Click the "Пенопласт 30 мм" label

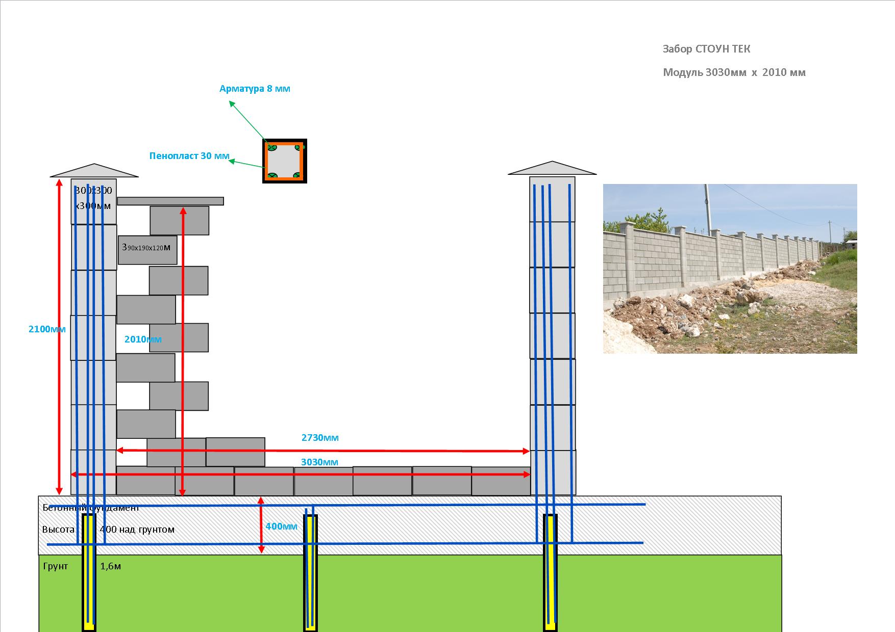189,156
